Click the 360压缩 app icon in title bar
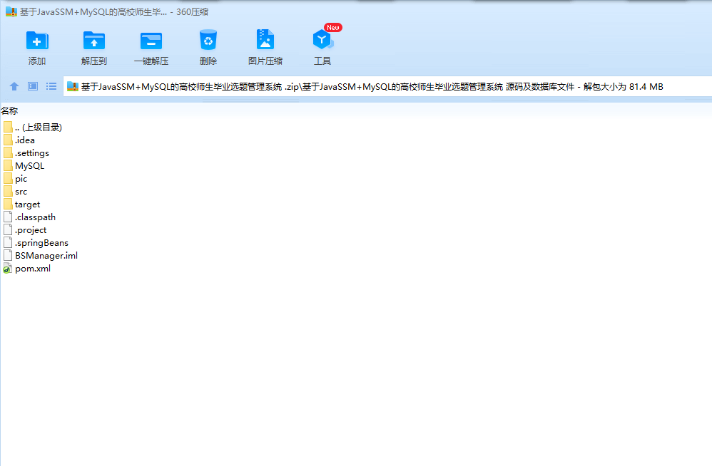 click(x=11, y=12)
